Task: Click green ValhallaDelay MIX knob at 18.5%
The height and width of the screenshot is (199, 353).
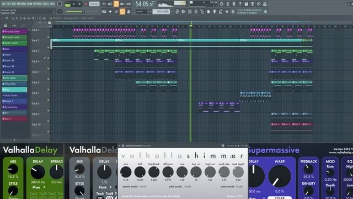Action: [13, 169]
